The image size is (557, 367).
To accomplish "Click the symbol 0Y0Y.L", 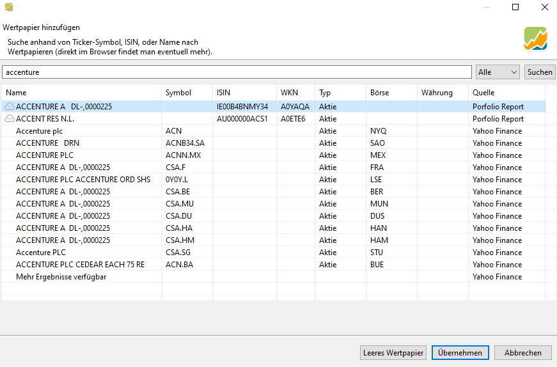I will pyautogui.click(x=177, y=180).
